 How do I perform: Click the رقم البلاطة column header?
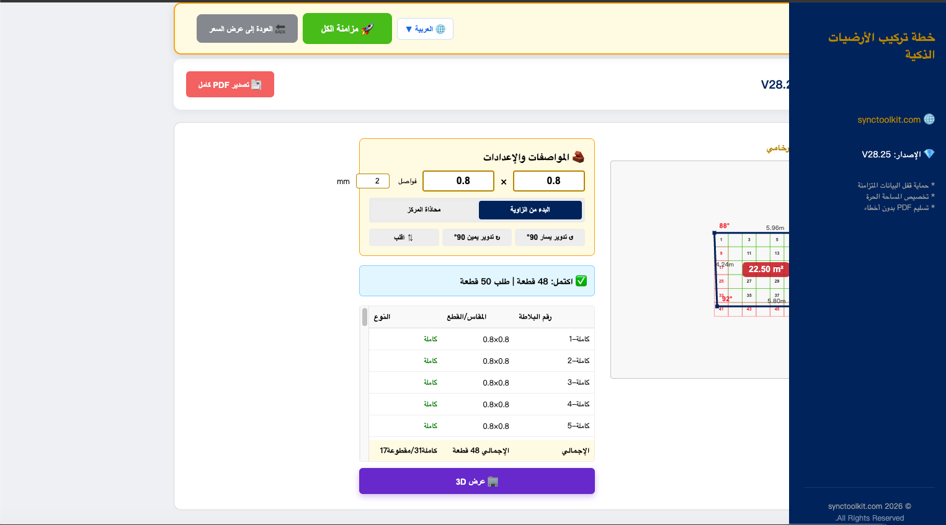point(535,317)
